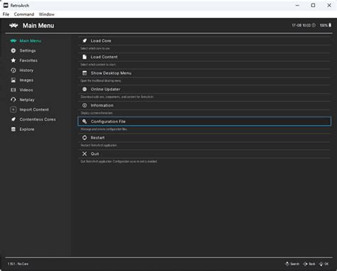Click the Load Core rocket icon

(85, 41)
